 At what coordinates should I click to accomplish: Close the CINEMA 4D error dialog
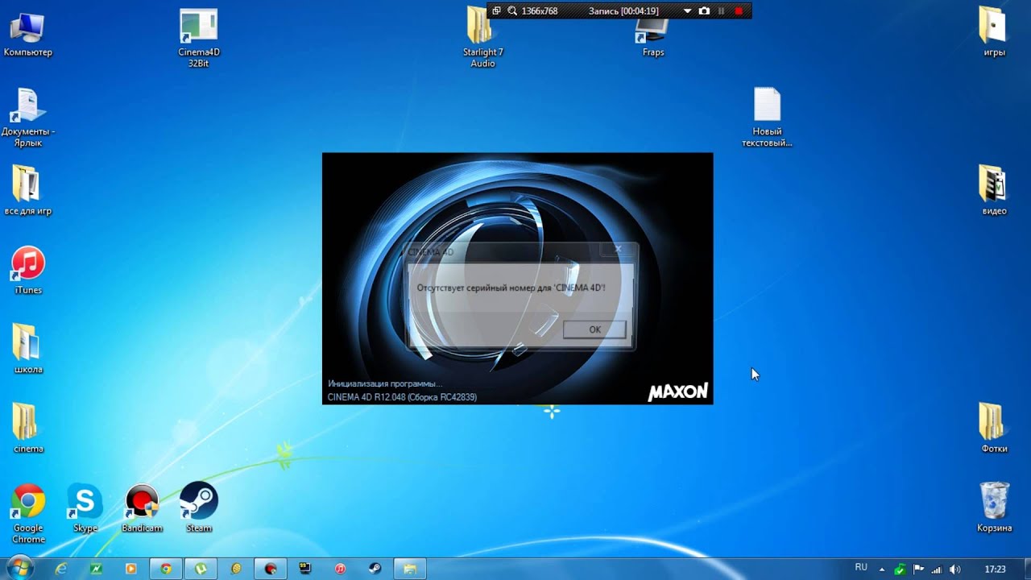click(618, 250)
